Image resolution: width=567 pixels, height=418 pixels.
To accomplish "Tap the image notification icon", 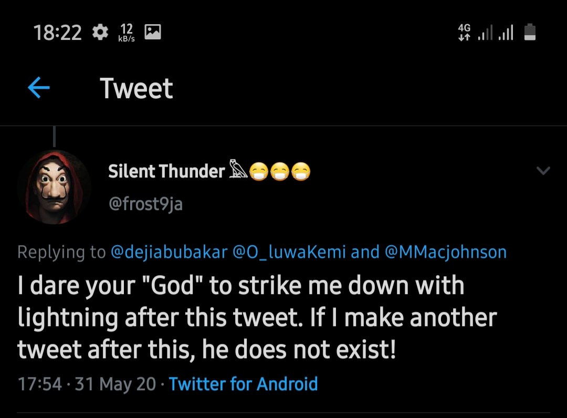I will (152, 33).
